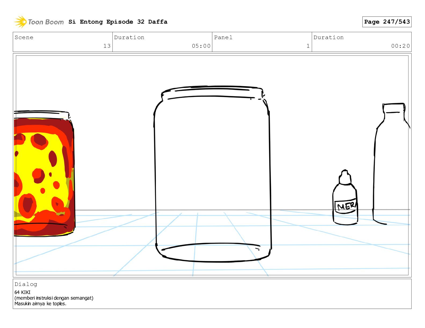Viewport: 425px width, 328px height.
Task: Click the Dialog label
Action: coord(26,284)
